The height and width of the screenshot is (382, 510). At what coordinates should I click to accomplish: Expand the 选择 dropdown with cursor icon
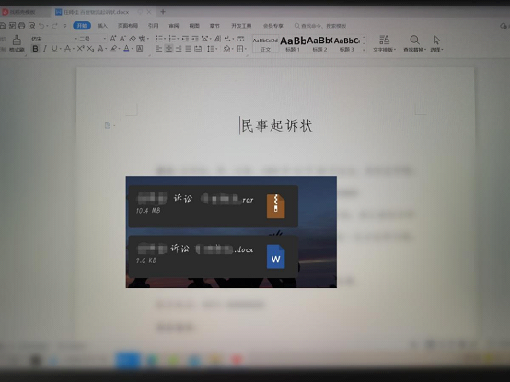pos(436,43)
